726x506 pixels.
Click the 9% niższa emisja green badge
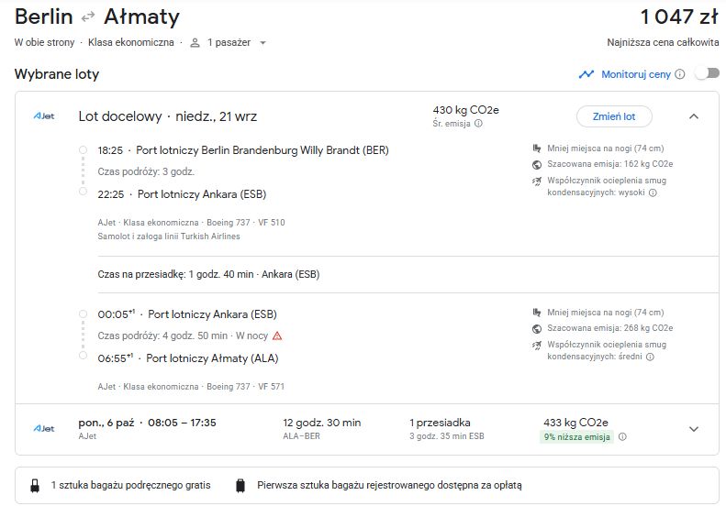[x=576, y=437]
